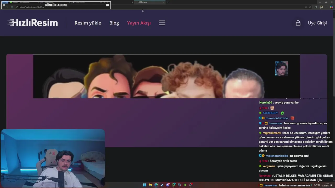The width and height of the screenshot is (335, 188).
Task: Open Discord from taskbar
Action: coord(167,185)
